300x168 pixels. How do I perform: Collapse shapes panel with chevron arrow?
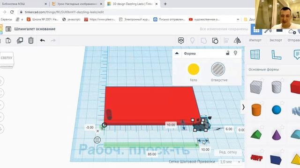point(243,107)
